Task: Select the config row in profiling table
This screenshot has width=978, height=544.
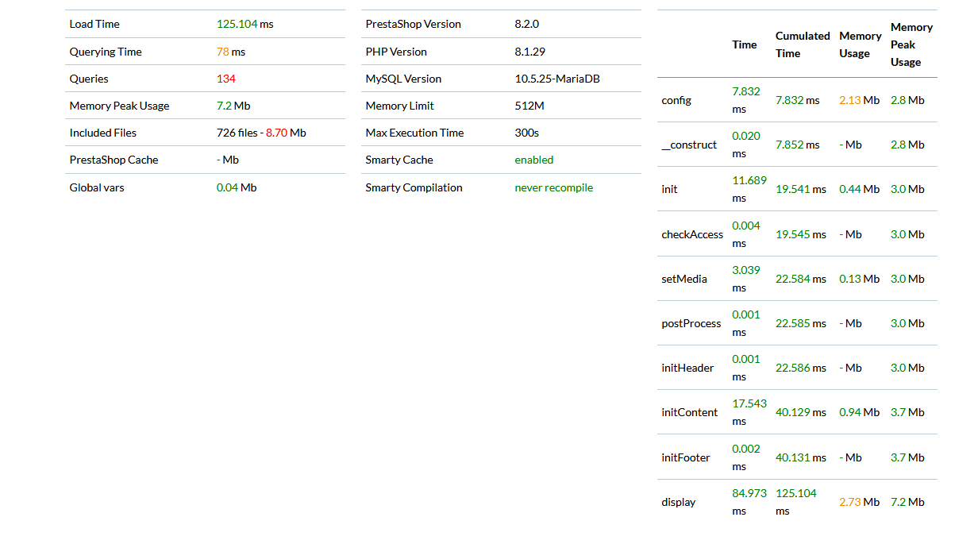Action: [x=797, y=100]
